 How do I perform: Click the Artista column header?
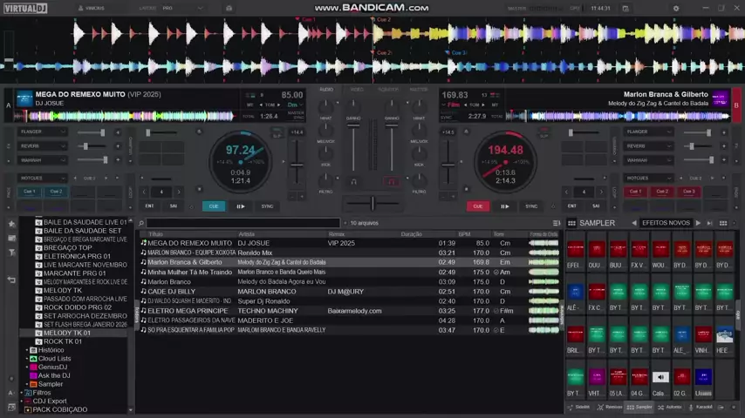pyautogui.click(x=247, y=234)
